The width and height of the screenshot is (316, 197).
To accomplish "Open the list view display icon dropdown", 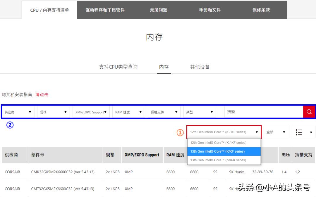I will [x=303, y=132].
